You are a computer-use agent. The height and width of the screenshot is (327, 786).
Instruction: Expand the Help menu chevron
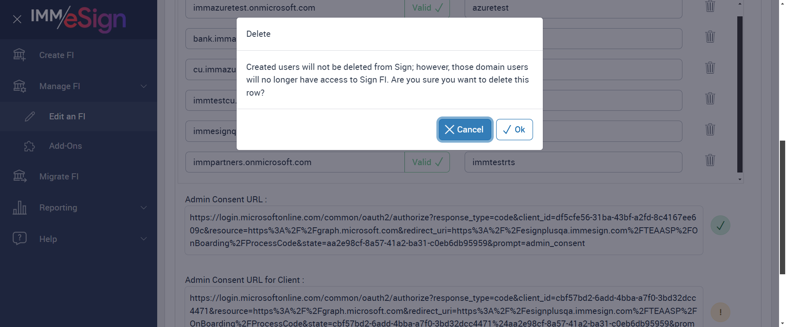pyautogui.click(x=144, y=239)
